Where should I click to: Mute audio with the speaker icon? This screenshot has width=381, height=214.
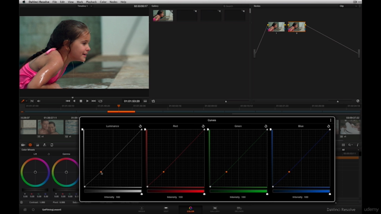39,101
